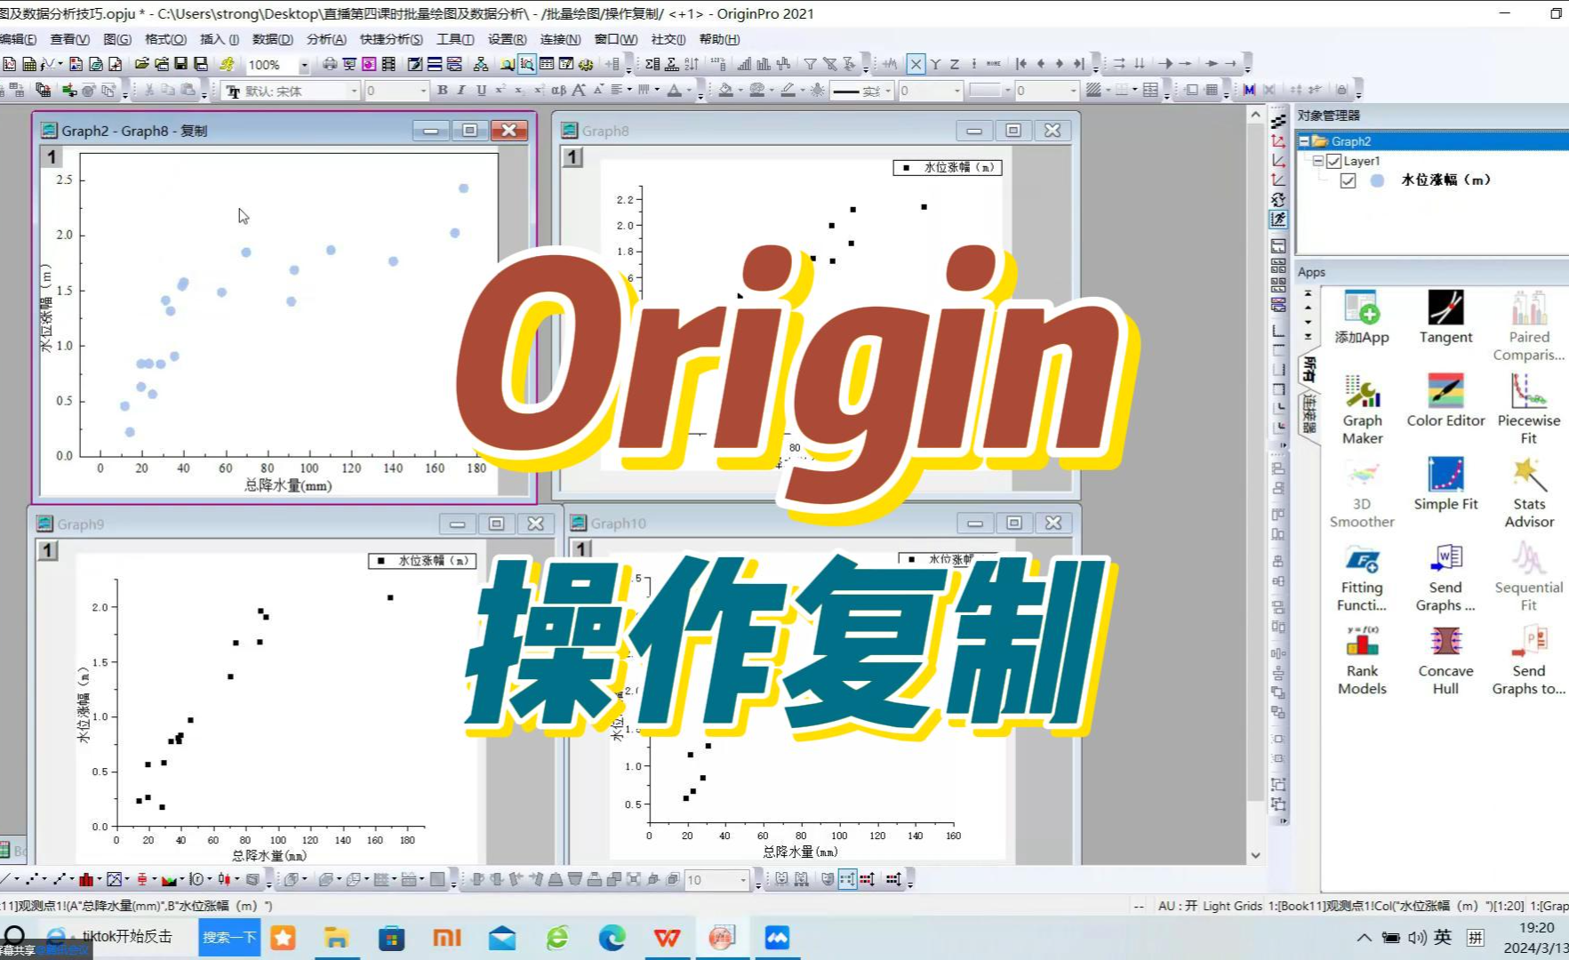The width and height of the screenshot is (1569, 960).
Task: Open the font size dropdown
Action: coord(422,91)
